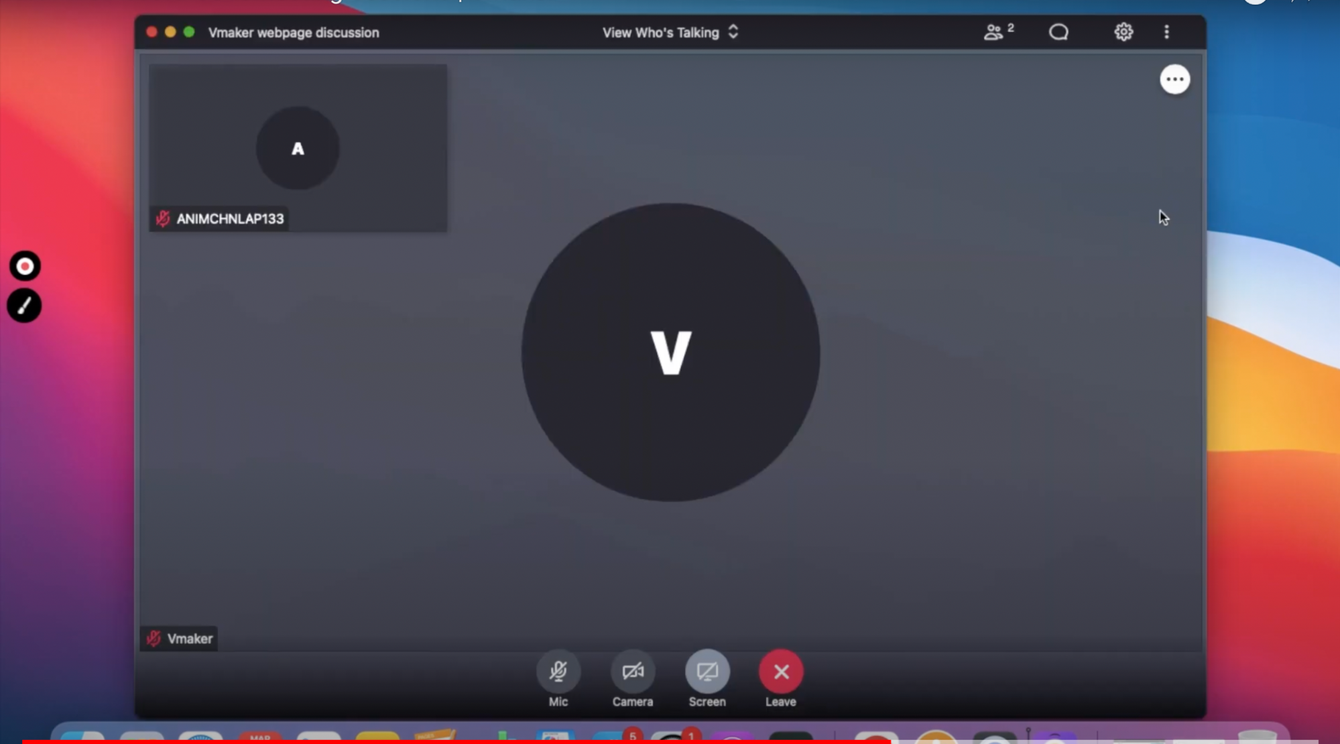The width and height of the screenshot is (1340, 744).
Task: Toggle the Mic mute button
Action: [558, 672]
